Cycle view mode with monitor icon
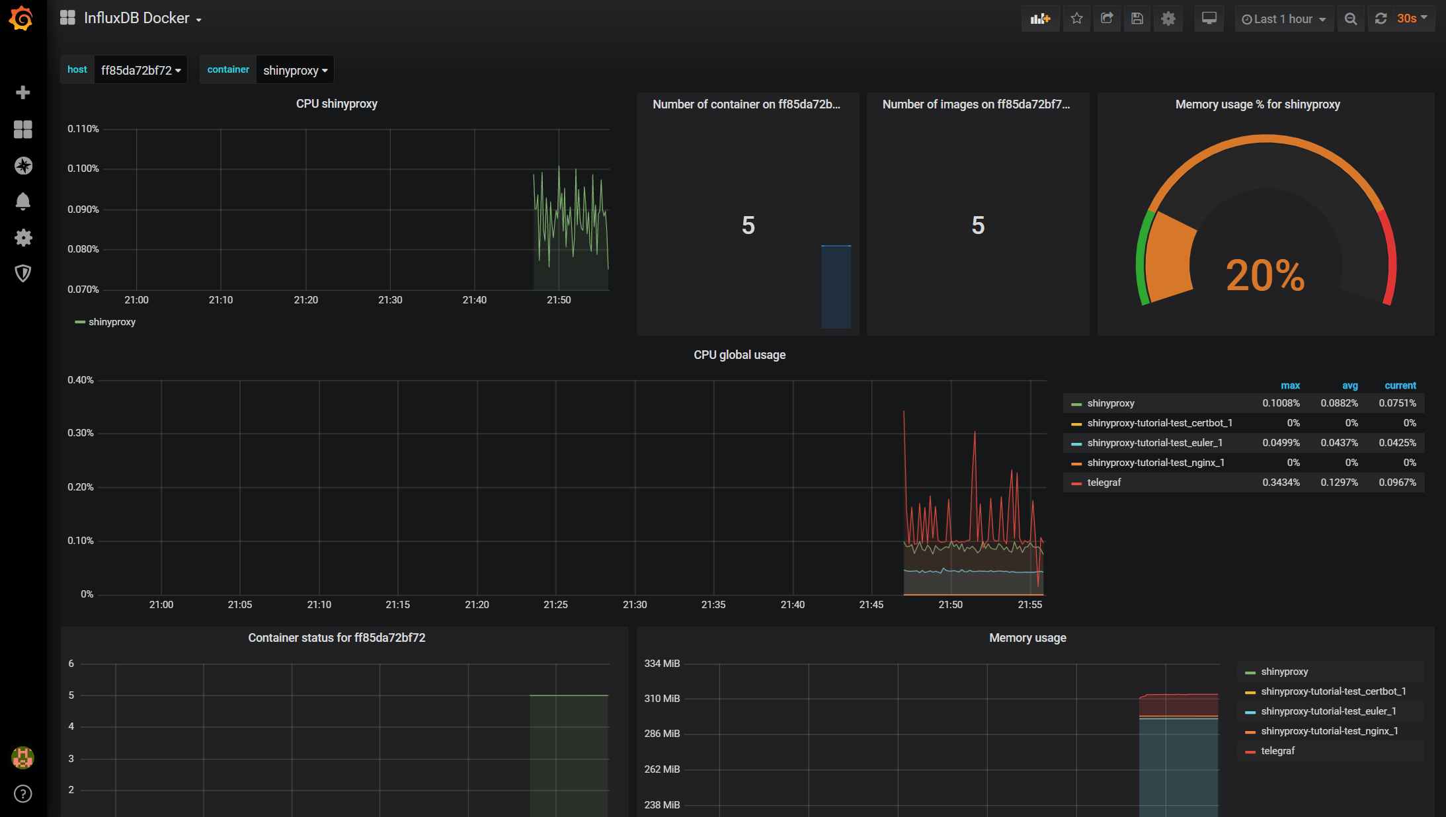 (1209, 19)
